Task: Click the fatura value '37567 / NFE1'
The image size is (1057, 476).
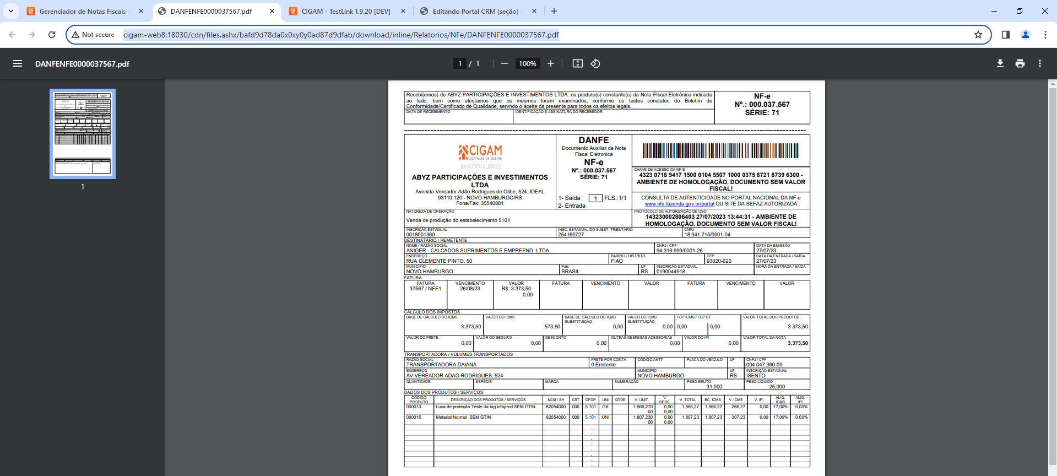Action: (x=425, y=289)
